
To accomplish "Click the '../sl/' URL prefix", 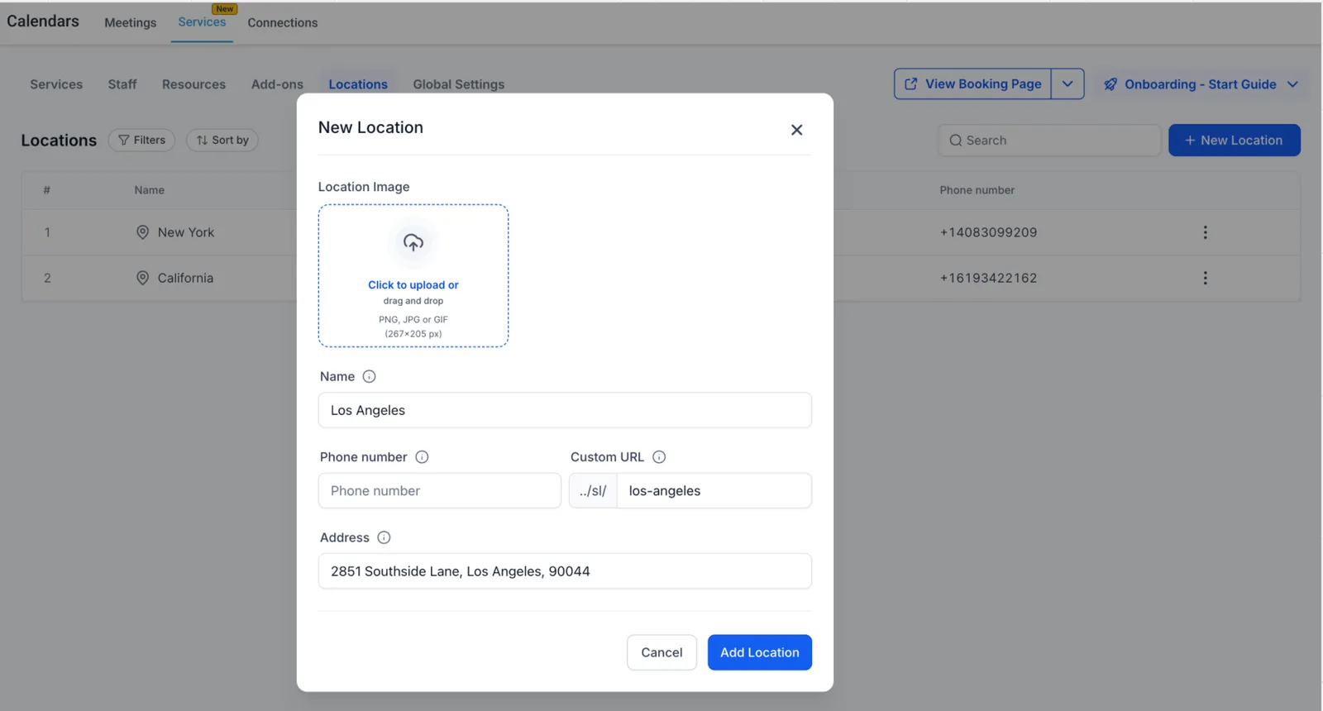I will click(x=593, y=491).
